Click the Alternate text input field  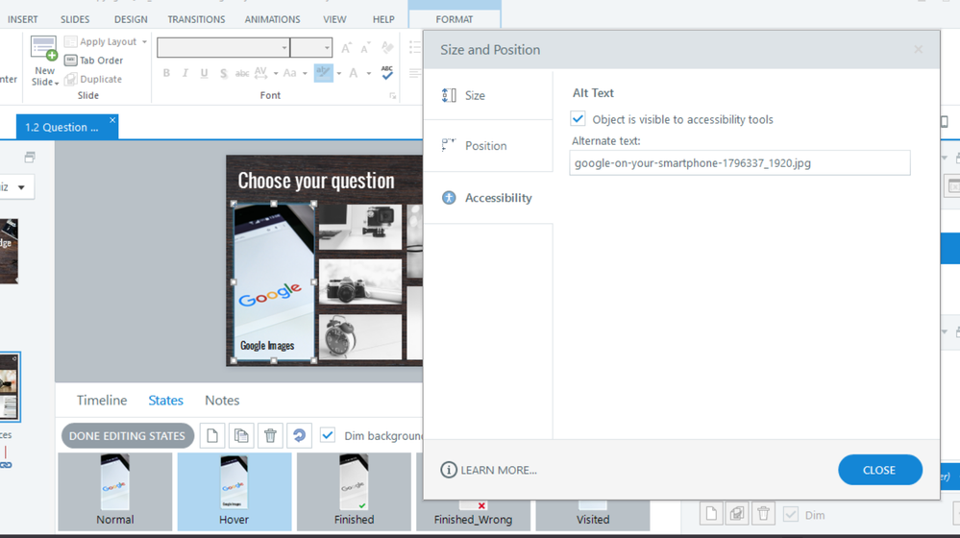click(740, 162)
